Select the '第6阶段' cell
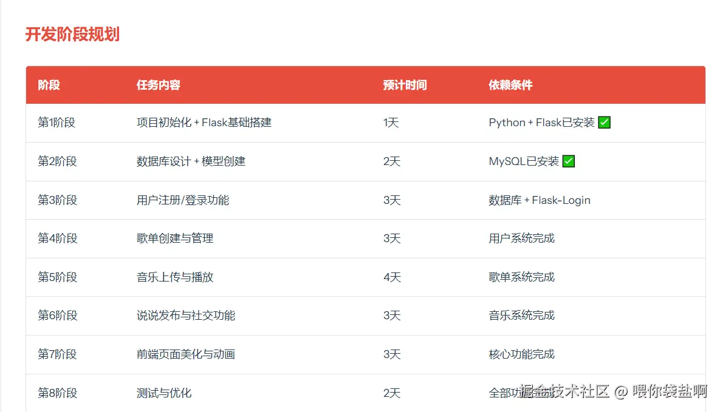Screen dimensions: 720x412 [x=57, y=316]
